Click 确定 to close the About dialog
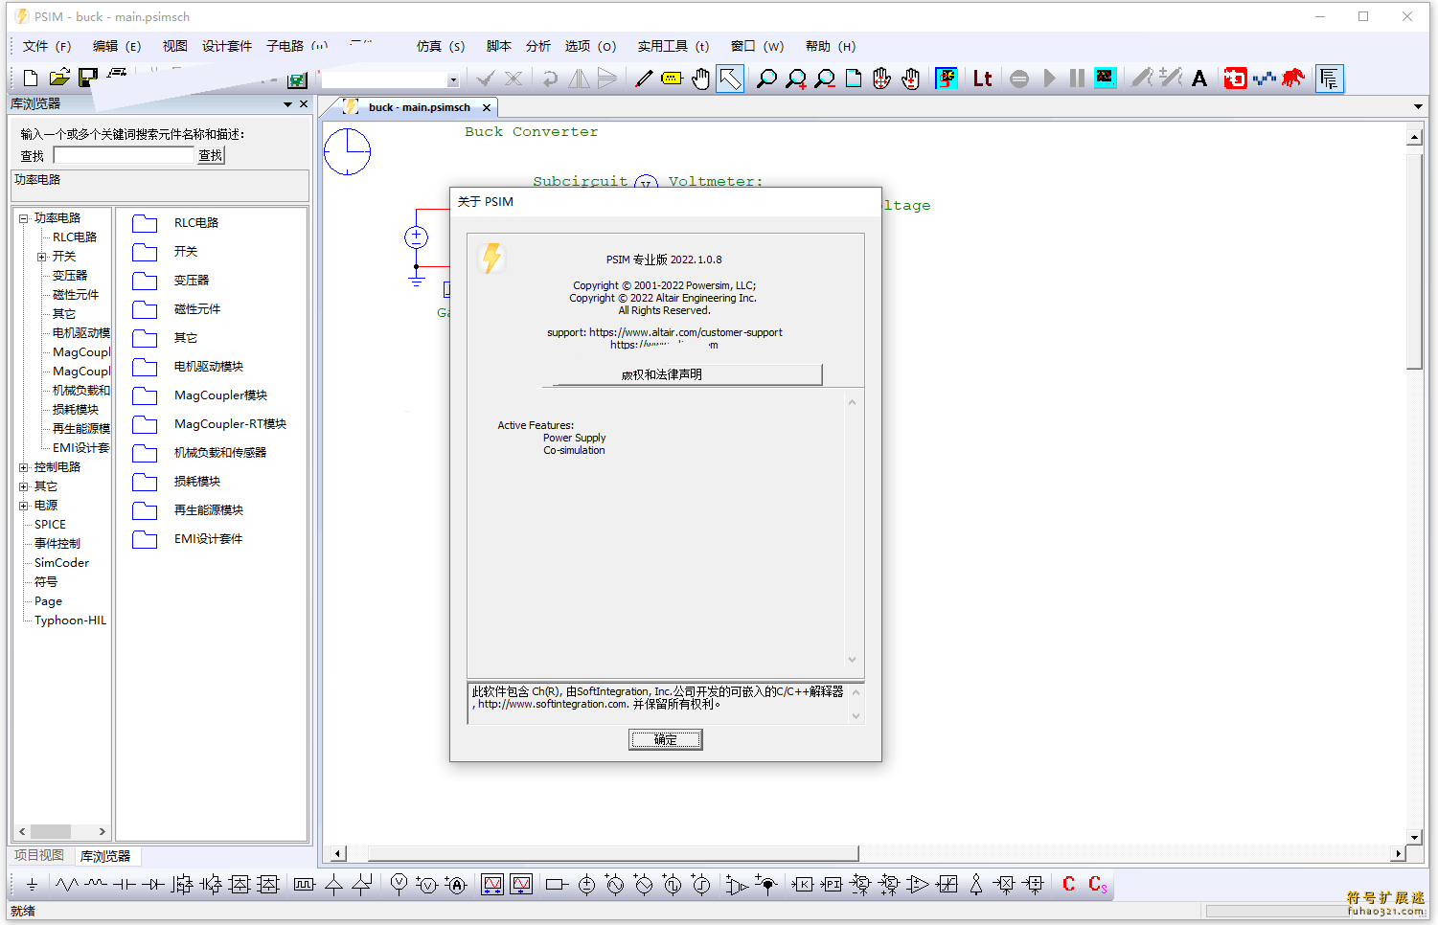Screen dimensions: 1438x925 tap(666, 739)
